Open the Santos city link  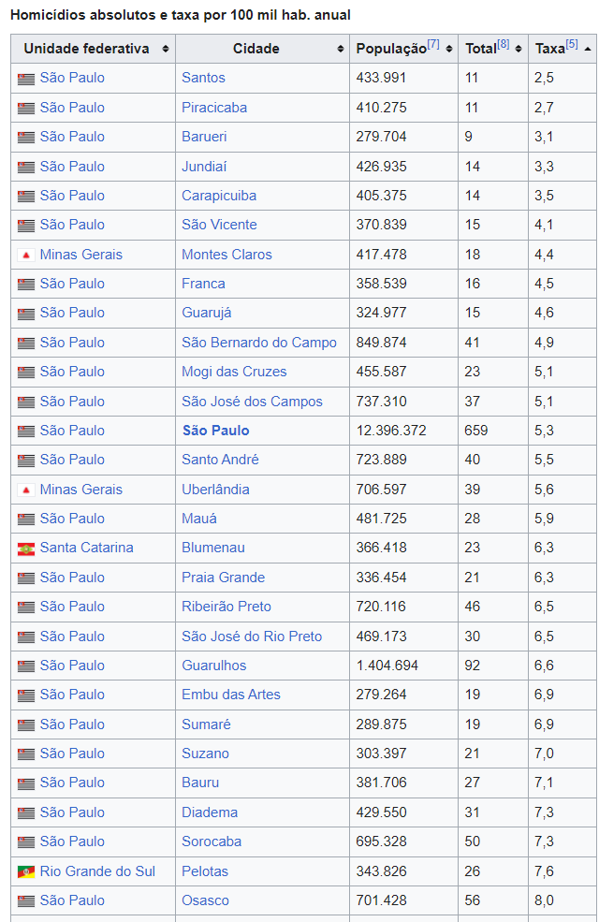(x=203, y=78)
